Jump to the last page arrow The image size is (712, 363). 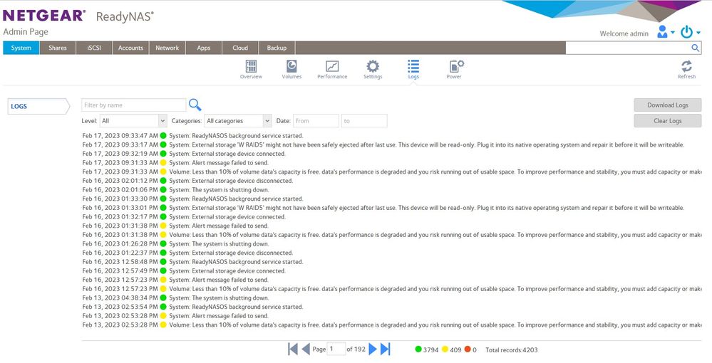click(386, 349)
